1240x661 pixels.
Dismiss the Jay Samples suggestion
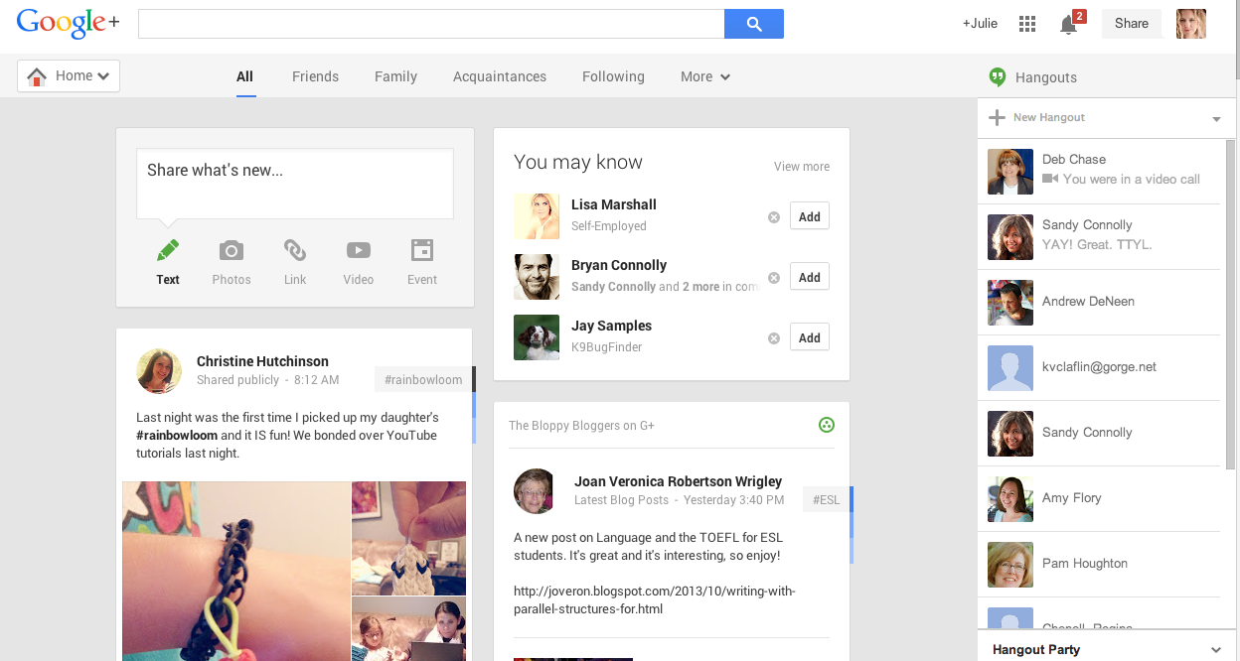773,338
